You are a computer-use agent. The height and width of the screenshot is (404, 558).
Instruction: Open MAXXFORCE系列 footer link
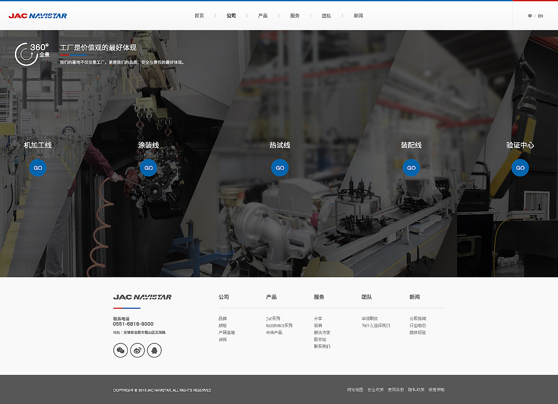point(279,326)
